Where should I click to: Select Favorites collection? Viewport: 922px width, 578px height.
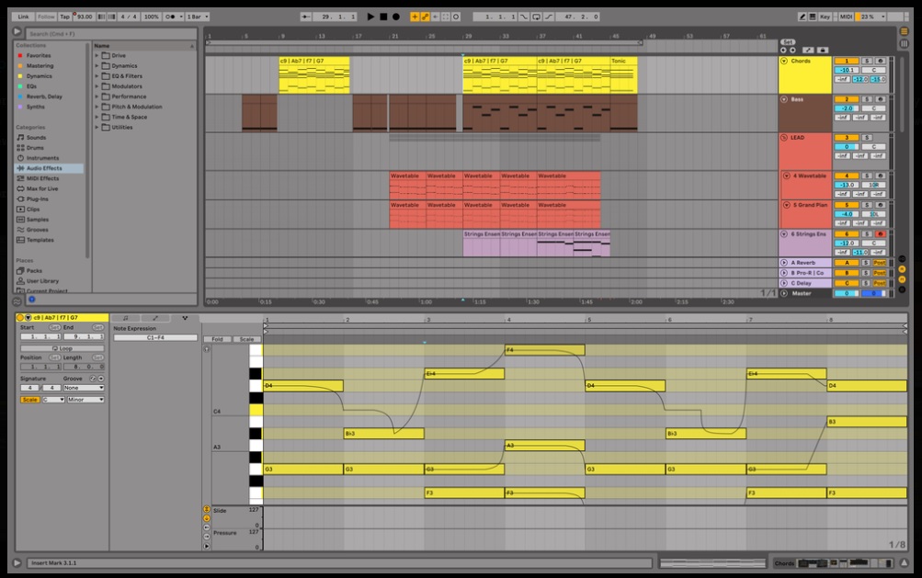tap(39, 55)
